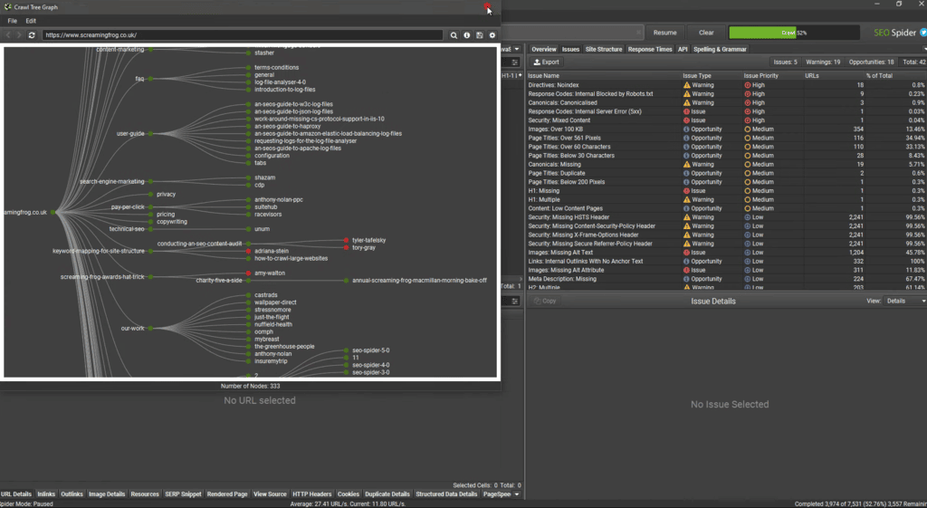Clear the main URL bar with the X
This screenshot has height=508, width=927.
pyautogui.click(x=638, y=33)
